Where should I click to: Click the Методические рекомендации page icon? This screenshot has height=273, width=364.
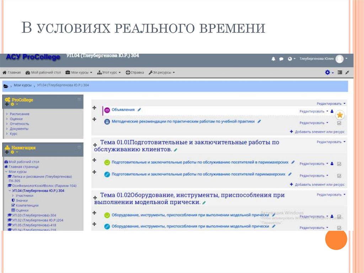pyautogui.click(x=107, y=122)
